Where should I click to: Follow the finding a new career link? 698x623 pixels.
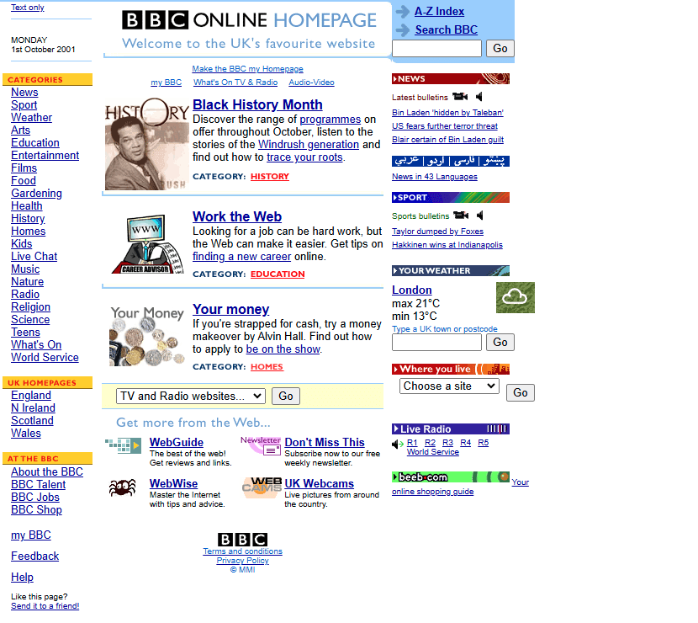coord(241,257)
